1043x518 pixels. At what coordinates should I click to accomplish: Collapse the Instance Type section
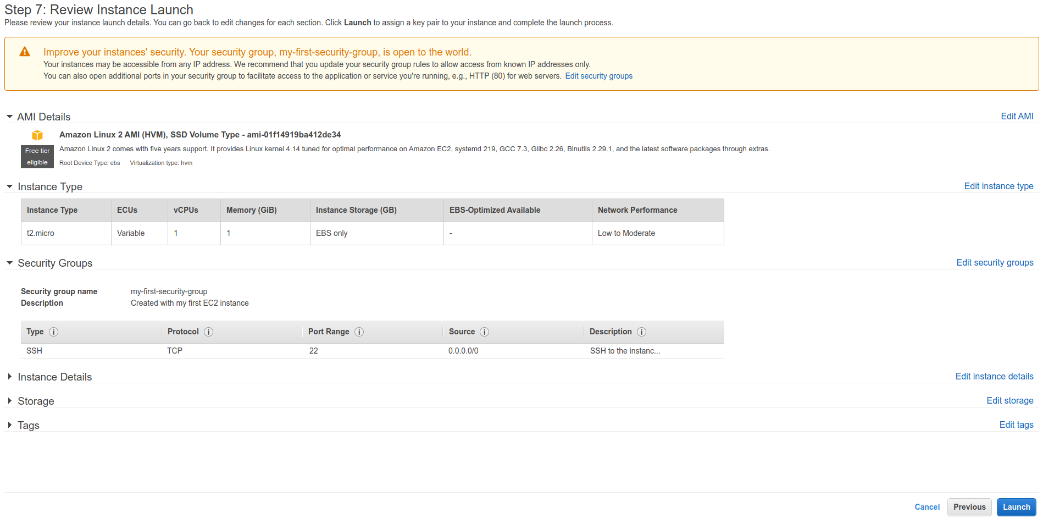9,186
